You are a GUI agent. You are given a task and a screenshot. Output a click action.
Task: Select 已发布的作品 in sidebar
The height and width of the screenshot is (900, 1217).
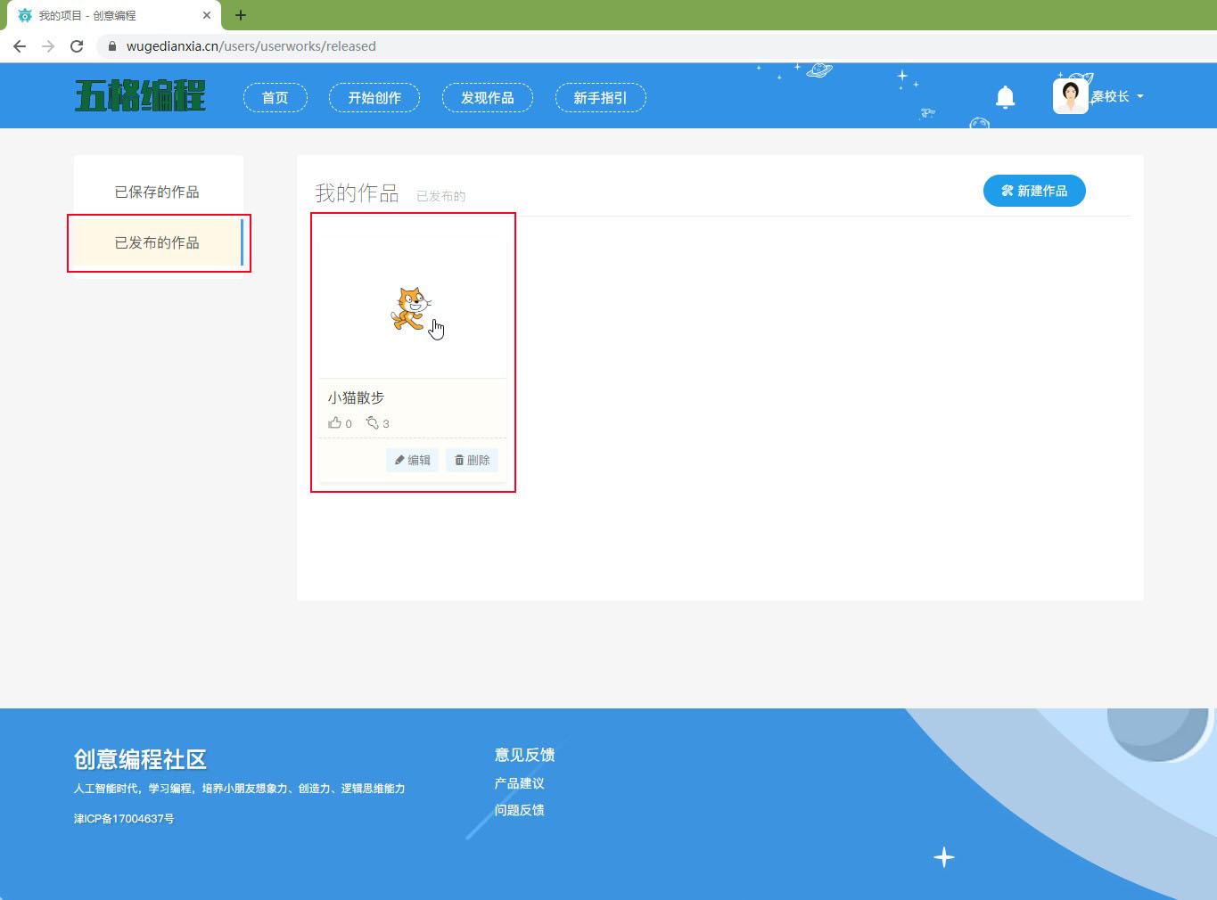click(157, 242)
